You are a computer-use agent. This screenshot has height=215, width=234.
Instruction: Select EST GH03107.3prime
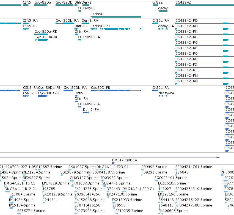point(84,178)
